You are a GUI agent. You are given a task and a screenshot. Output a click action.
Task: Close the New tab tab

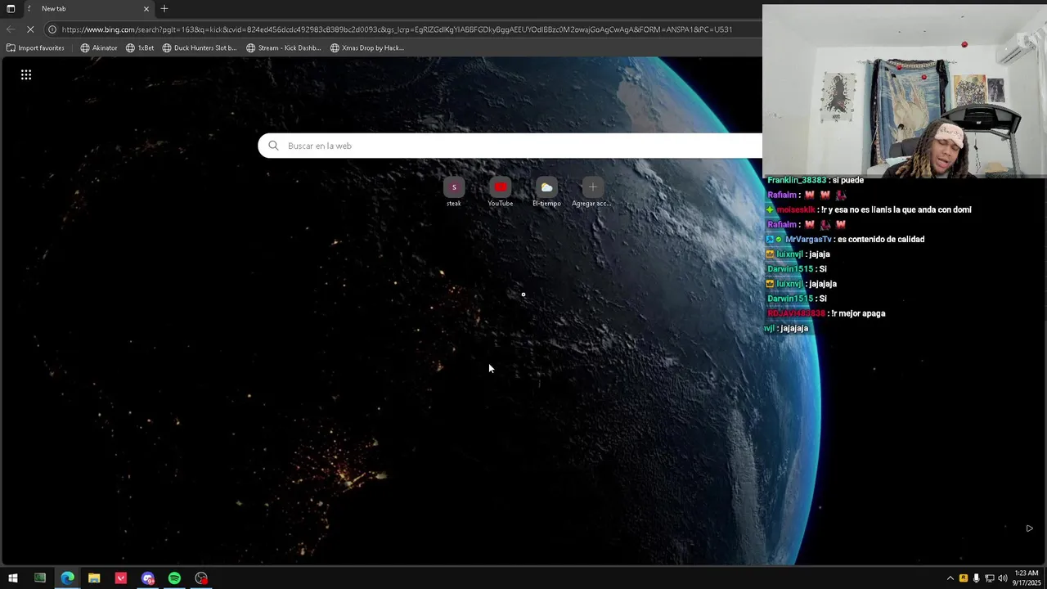coord(146,8)
